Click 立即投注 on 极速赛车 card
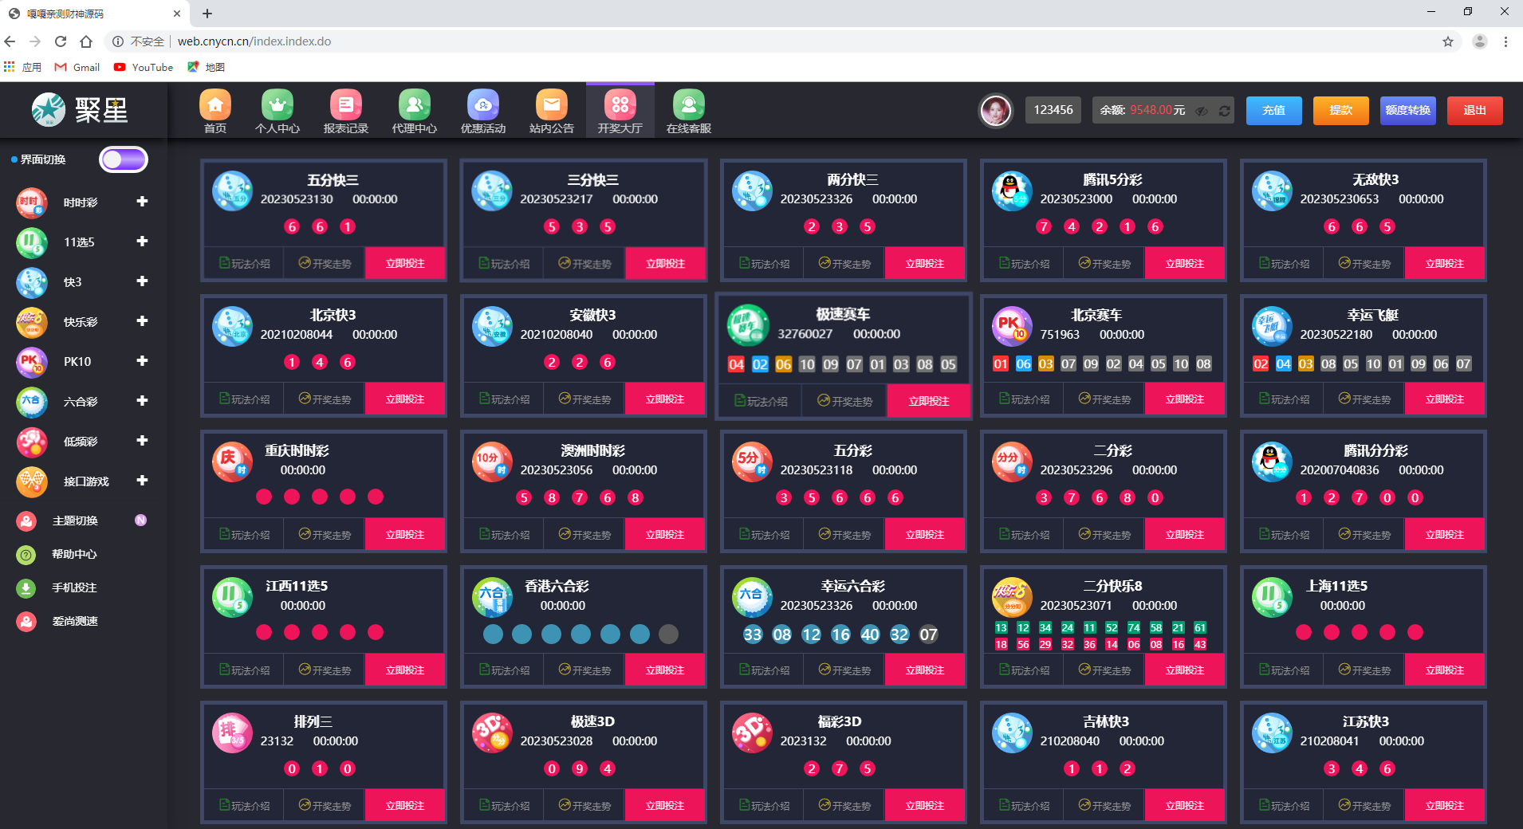Viewport: 1523px width, 829px height. [x=928, y=401]
